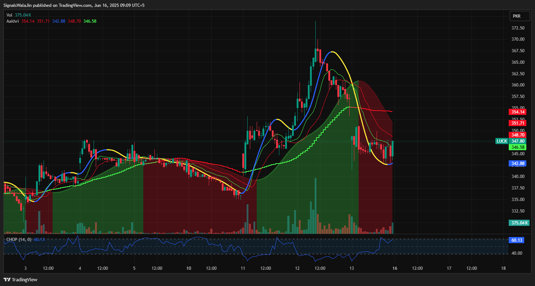Click price scale level 365.00

pos(518,62)
